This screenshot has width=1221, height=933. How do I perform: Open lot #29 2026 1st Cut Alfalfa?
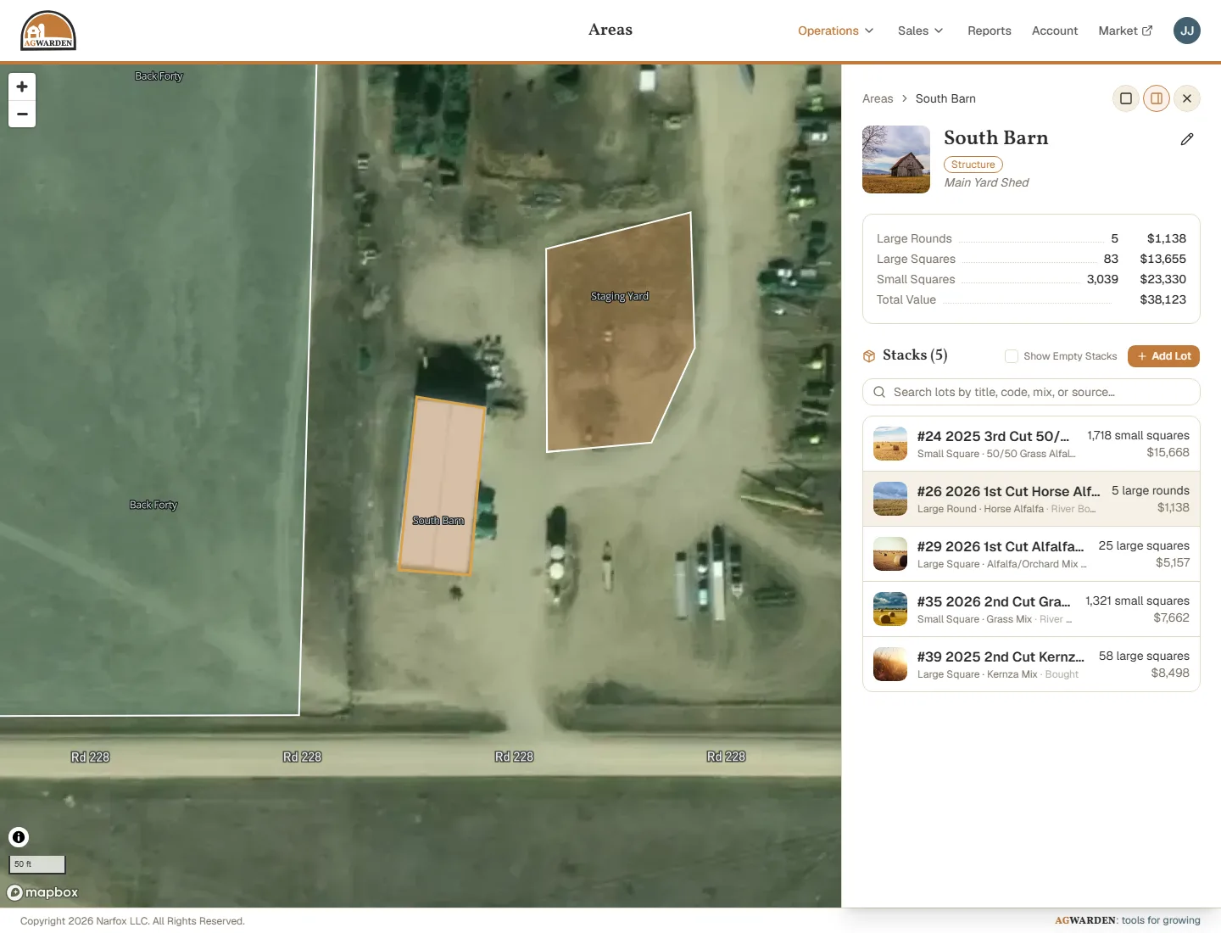(1031, 554)
